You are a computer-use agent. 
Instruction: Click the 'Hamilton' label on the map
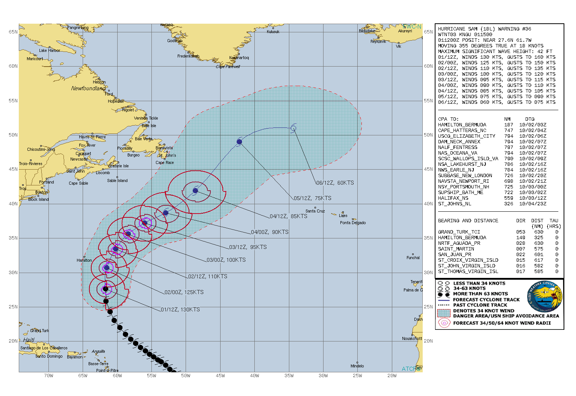(x=84, y=260)
